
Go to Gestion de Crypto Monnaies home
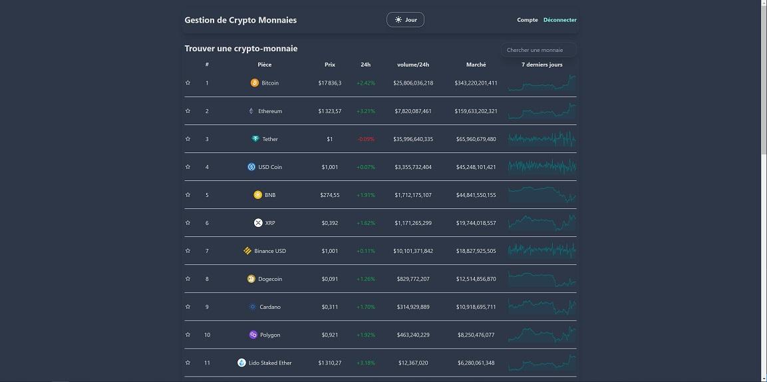[241, 20]
